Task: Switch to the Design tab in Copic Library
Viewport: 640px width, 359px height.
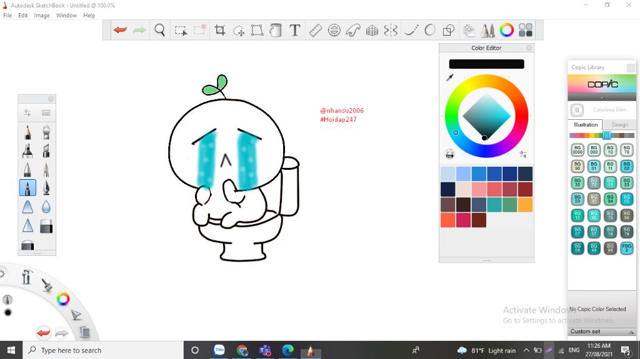Action: 619,124
